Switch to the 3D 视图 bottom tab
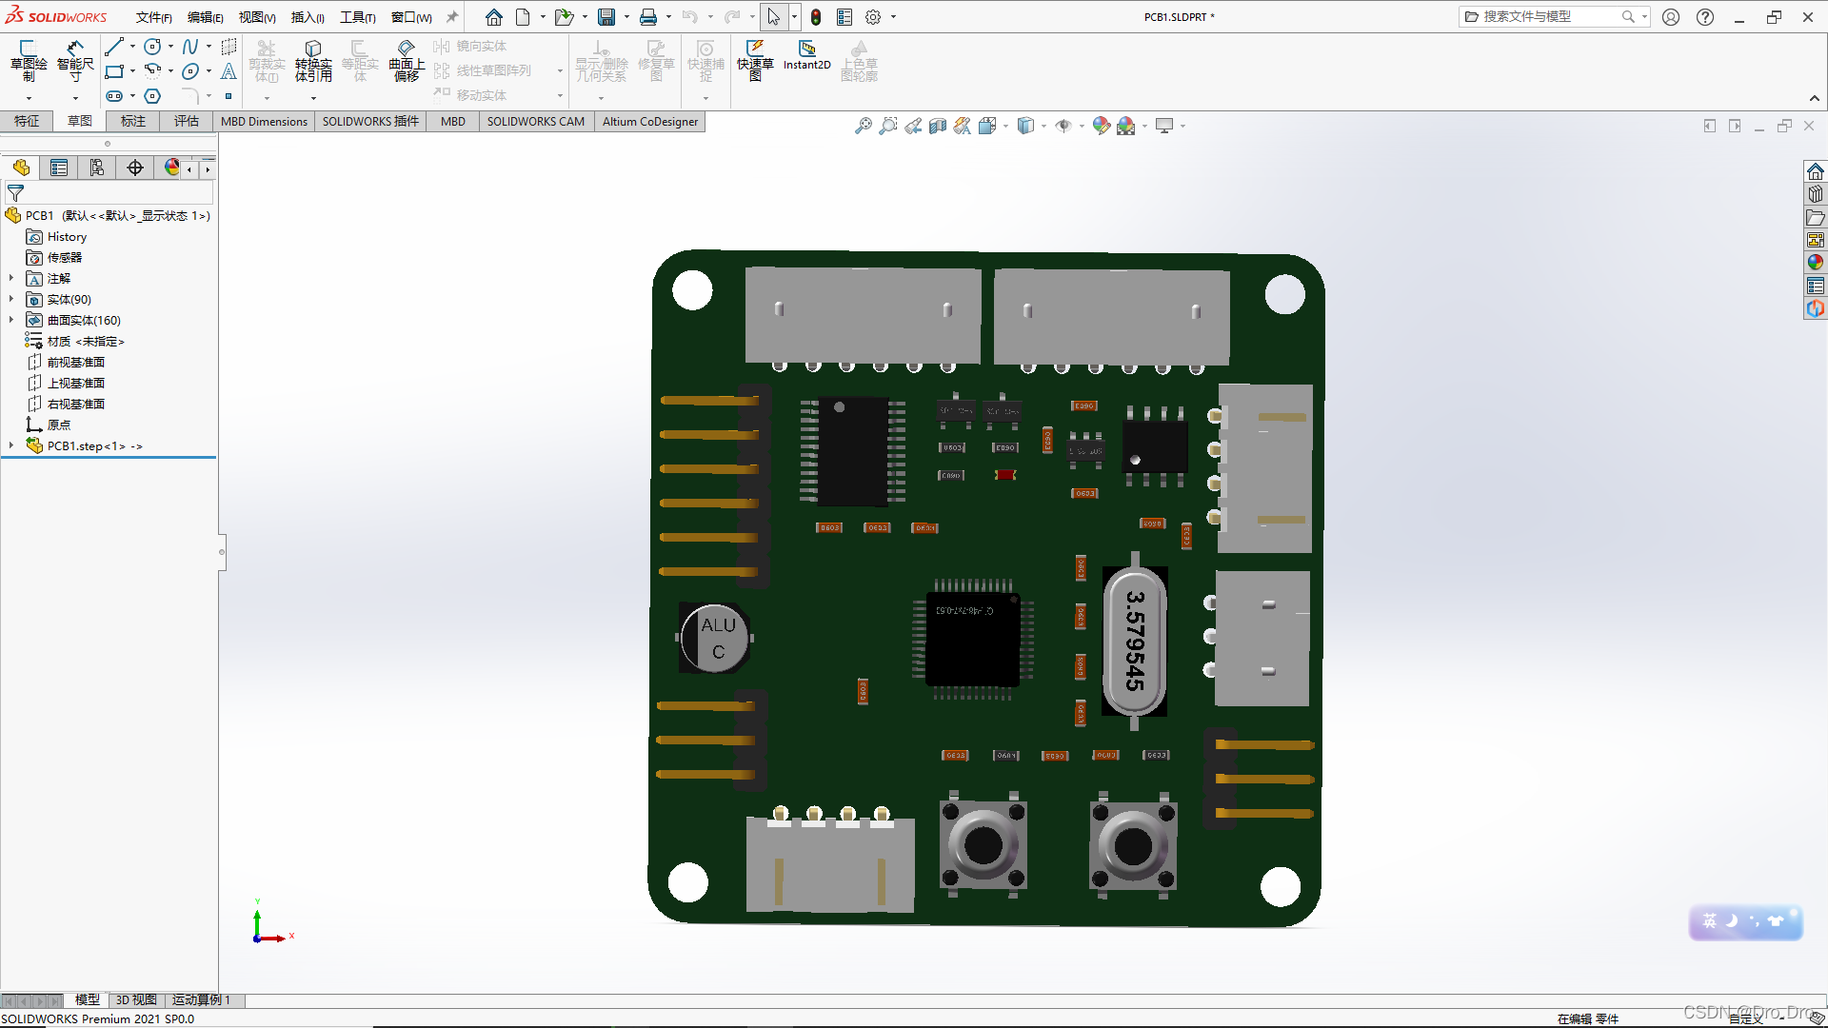Screen dimensions: 1828x1028 (136, 999)
